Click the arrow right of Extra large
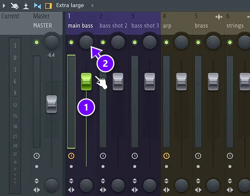 point(92,6)
